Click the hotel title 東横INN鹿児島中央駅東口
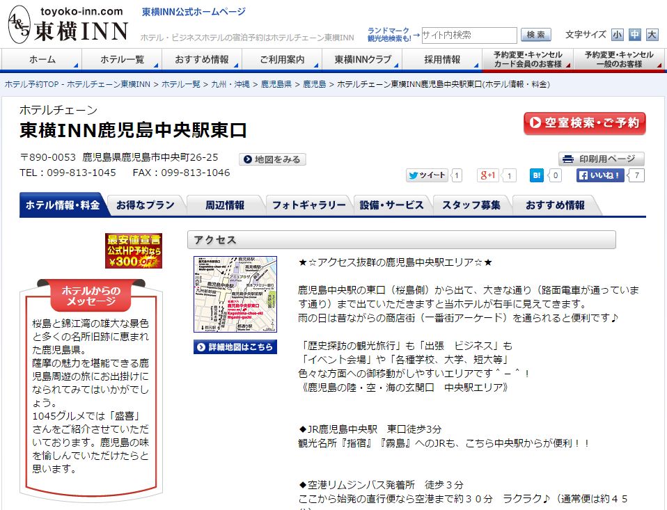 point(133,130)
